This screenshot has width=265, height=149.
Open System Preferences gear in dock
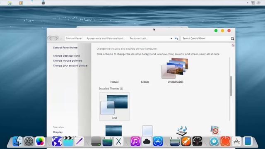coord(29,141)
